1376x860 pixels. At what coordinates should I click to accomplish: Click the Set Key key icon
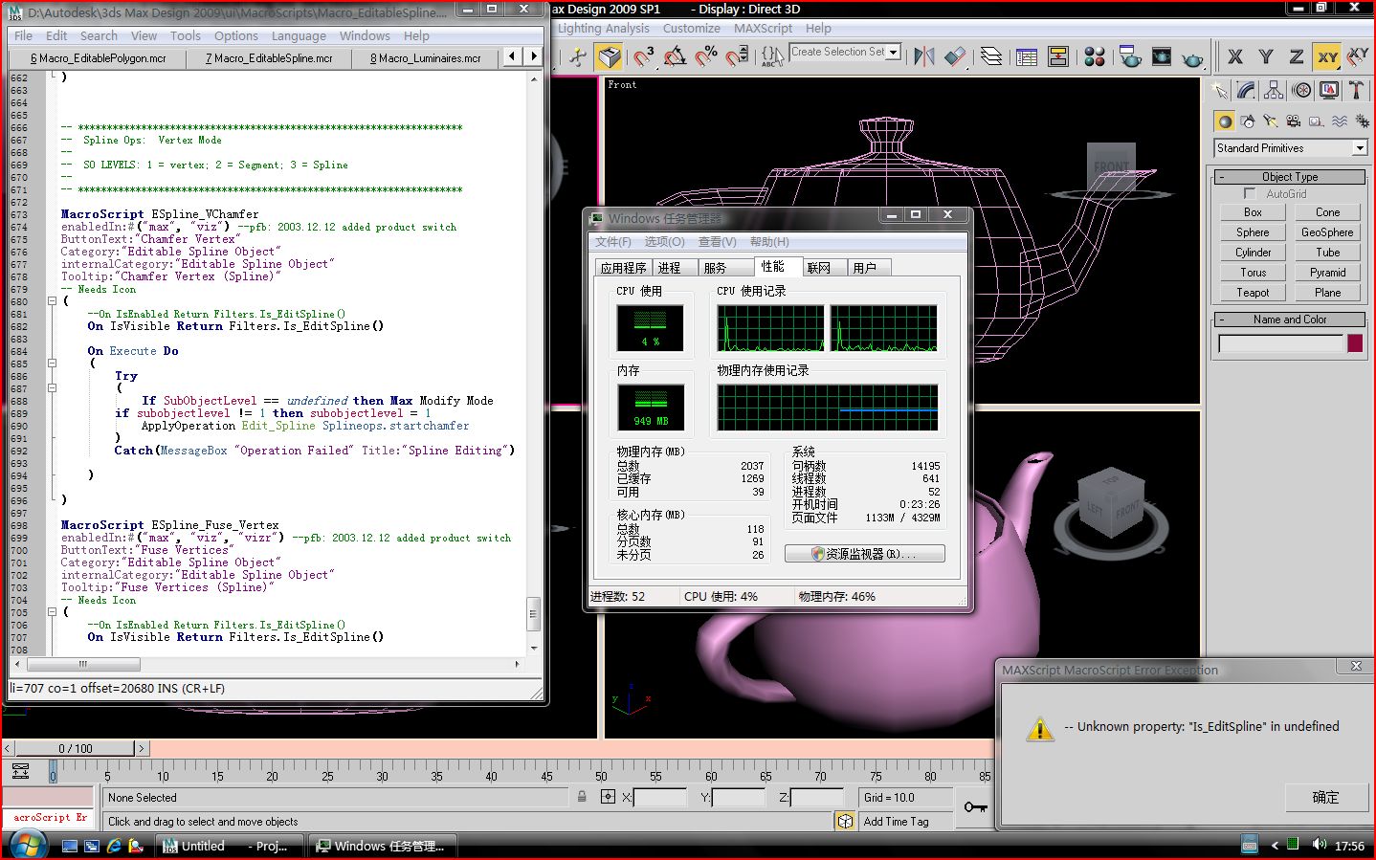click(x=975, y=807)
